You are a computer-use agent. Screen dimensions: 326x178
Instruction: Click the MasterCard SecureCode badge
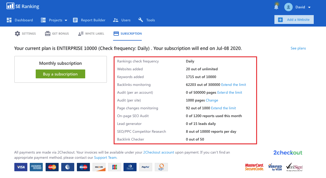254,167
